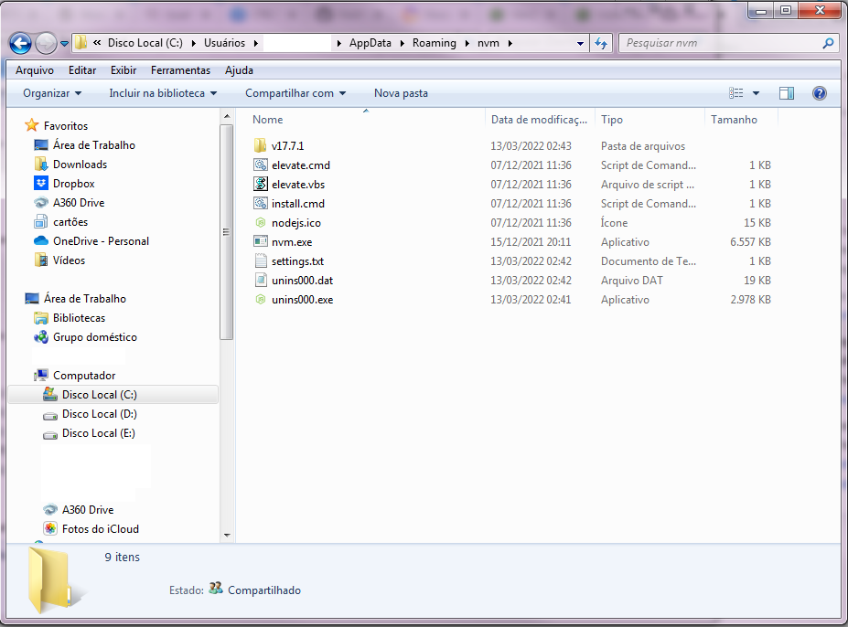Click the refresh icon in address bar
The height and width of the screenshot is (627, 848).
pos(600,43)
